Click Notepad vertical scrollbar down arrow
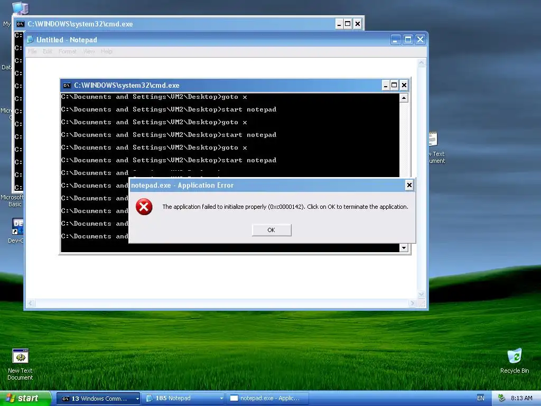The width and height of the screenshot is (541, 406). click(x=421, y=294)
